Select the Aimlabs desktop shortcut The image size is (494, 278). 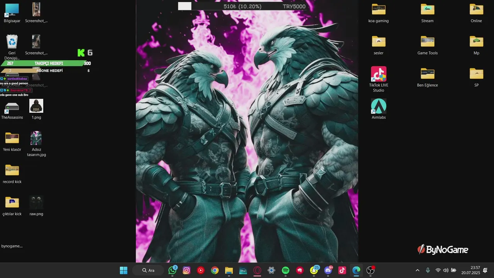point(379,109)
